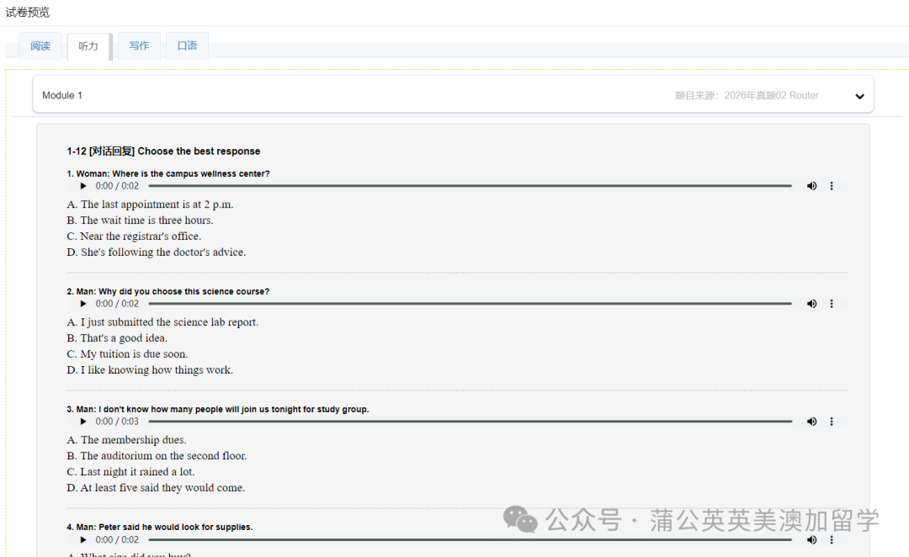Expand the Module 1 chevron

point(859,96)
